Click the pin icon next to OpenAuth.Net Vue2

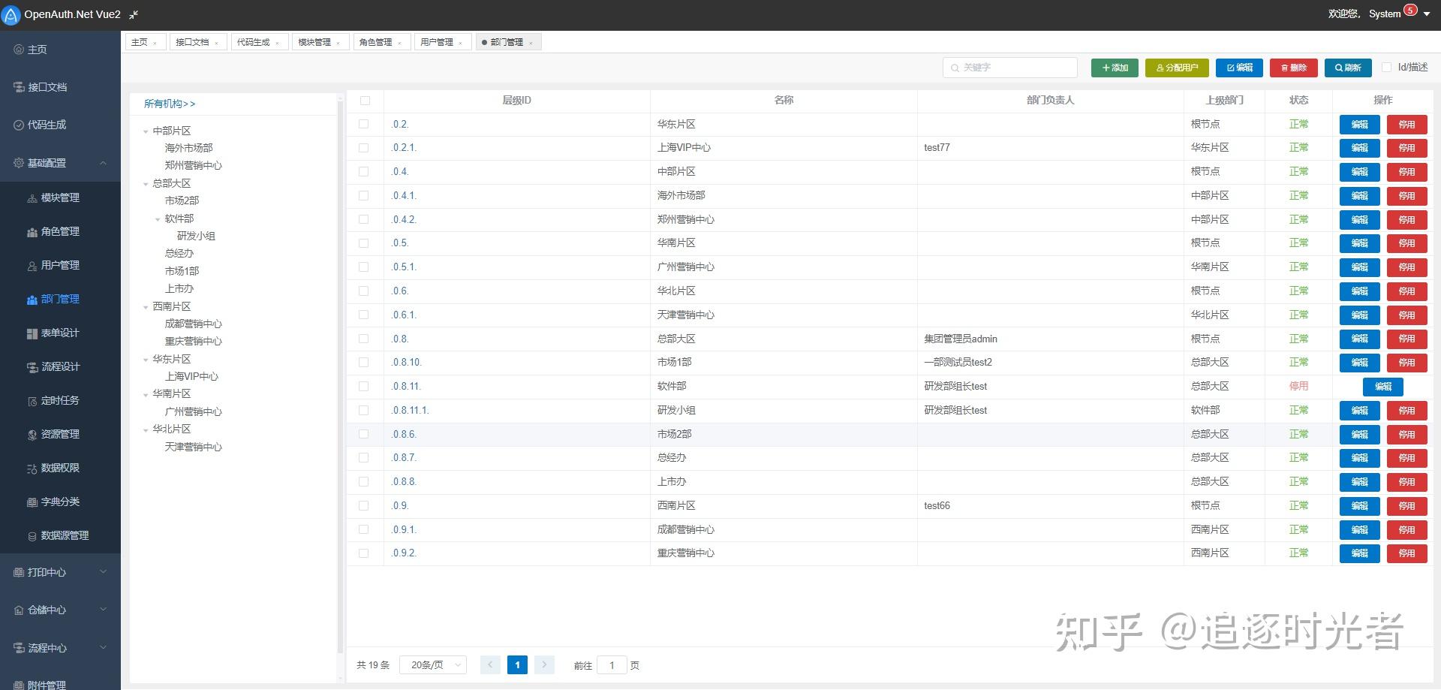tap(133, 14)
